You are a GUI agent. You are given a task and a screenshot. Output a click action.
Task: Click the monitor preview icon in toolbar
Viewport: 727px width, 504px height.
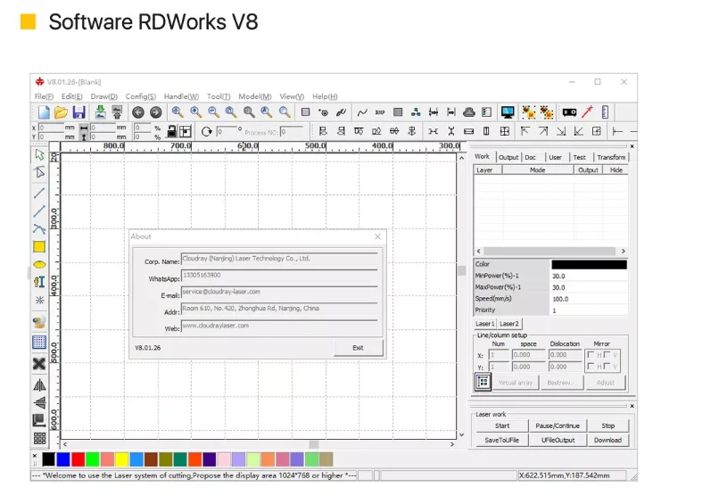508,112
